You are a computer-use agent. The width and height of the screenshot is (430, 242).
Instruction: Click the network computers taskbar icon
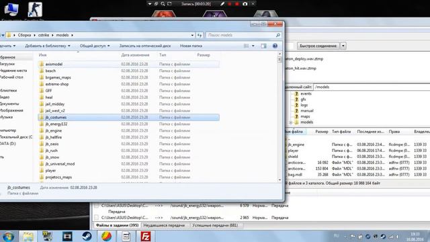(x=48, y=236)
